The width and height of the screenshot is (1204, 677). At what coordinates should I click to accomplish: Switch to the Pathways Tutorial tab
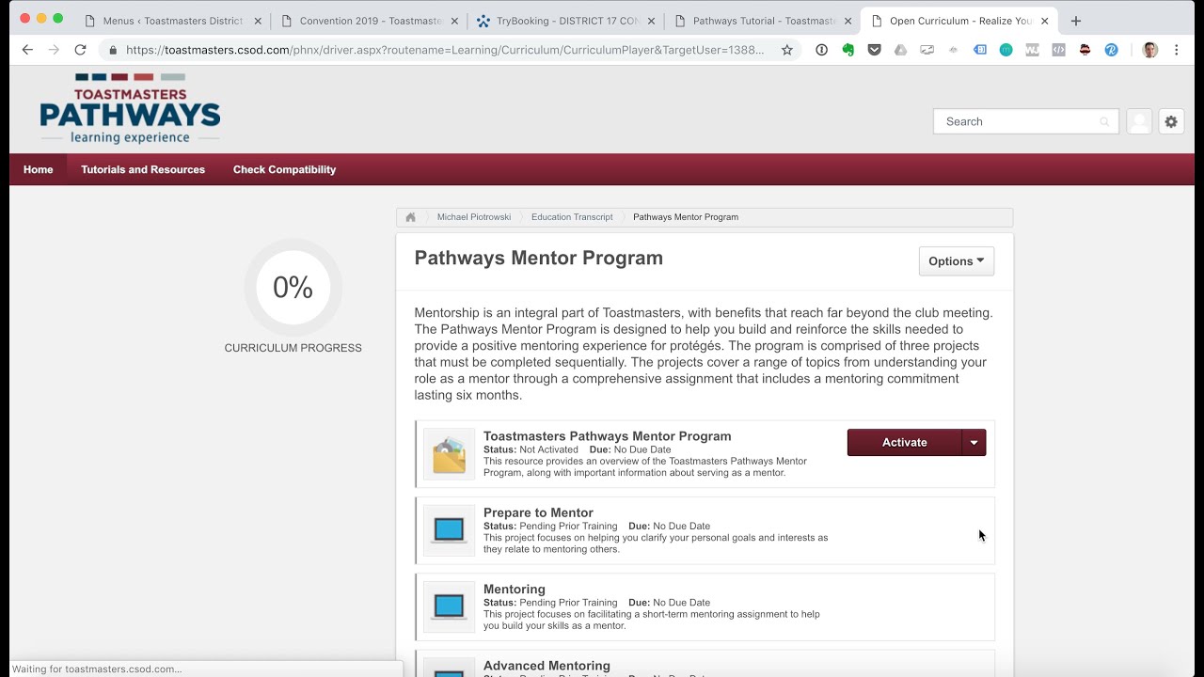[x=763, y=21]
